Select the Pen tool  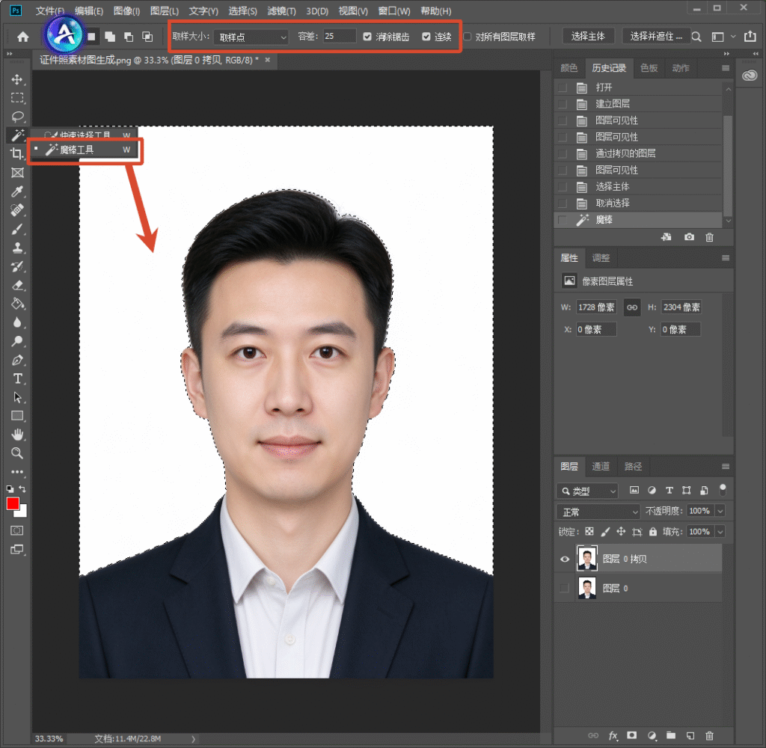(x=17, y=360)
